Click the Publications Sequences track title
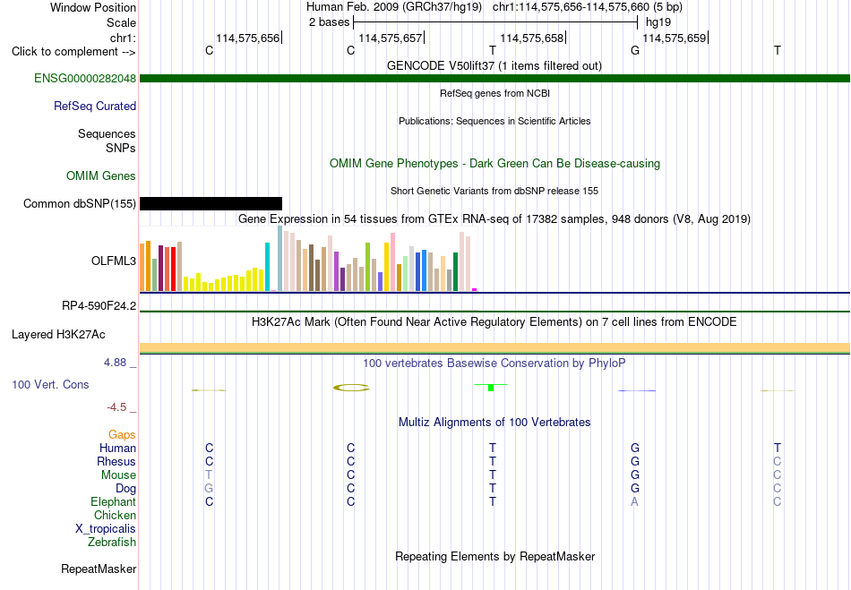Screen dimensions: 851x590 pyautogui.click(x=494, y=121)
